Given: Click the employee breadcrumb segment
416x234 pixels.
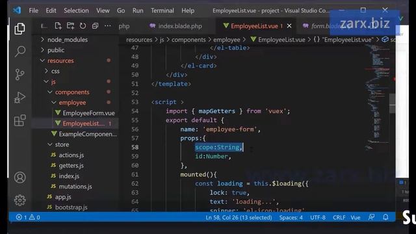Looking at the screenshot, I should (227, 40).
